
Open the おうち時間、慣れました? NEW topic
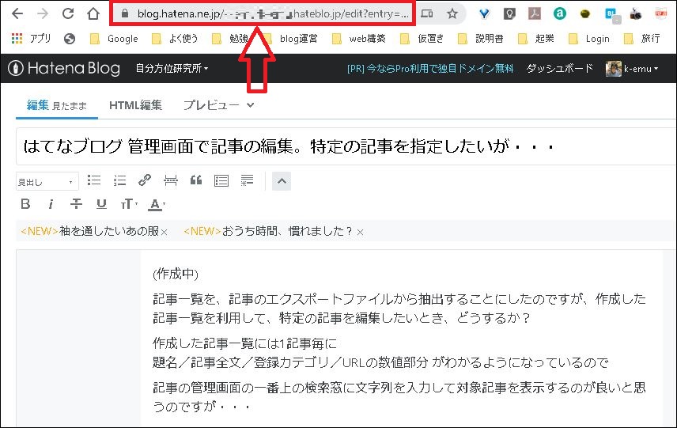tap(268, 232)
